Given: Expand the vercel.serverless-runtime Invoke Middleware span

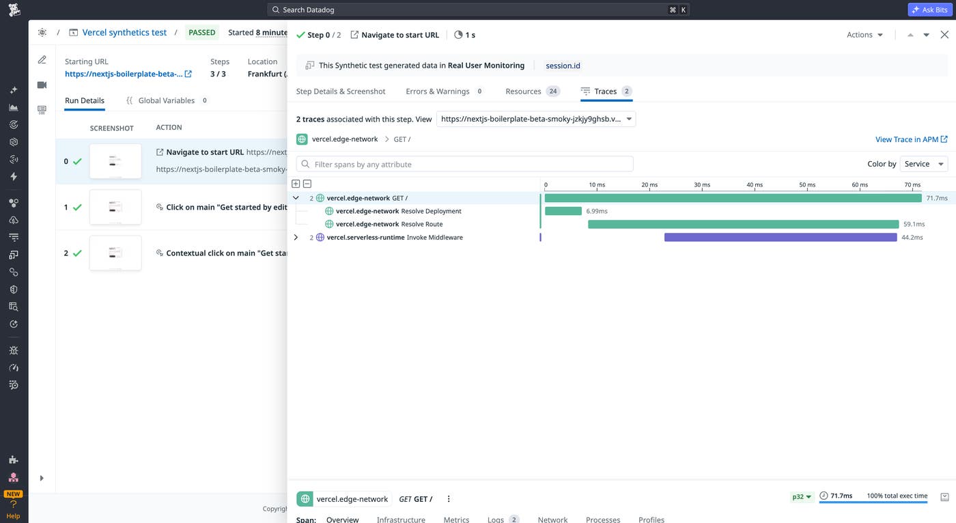Looking at the screenshot, I should point(296,237).
